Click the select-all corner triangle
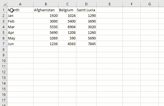The height and width of the screenshot is (106, 164). coord(4,5)
